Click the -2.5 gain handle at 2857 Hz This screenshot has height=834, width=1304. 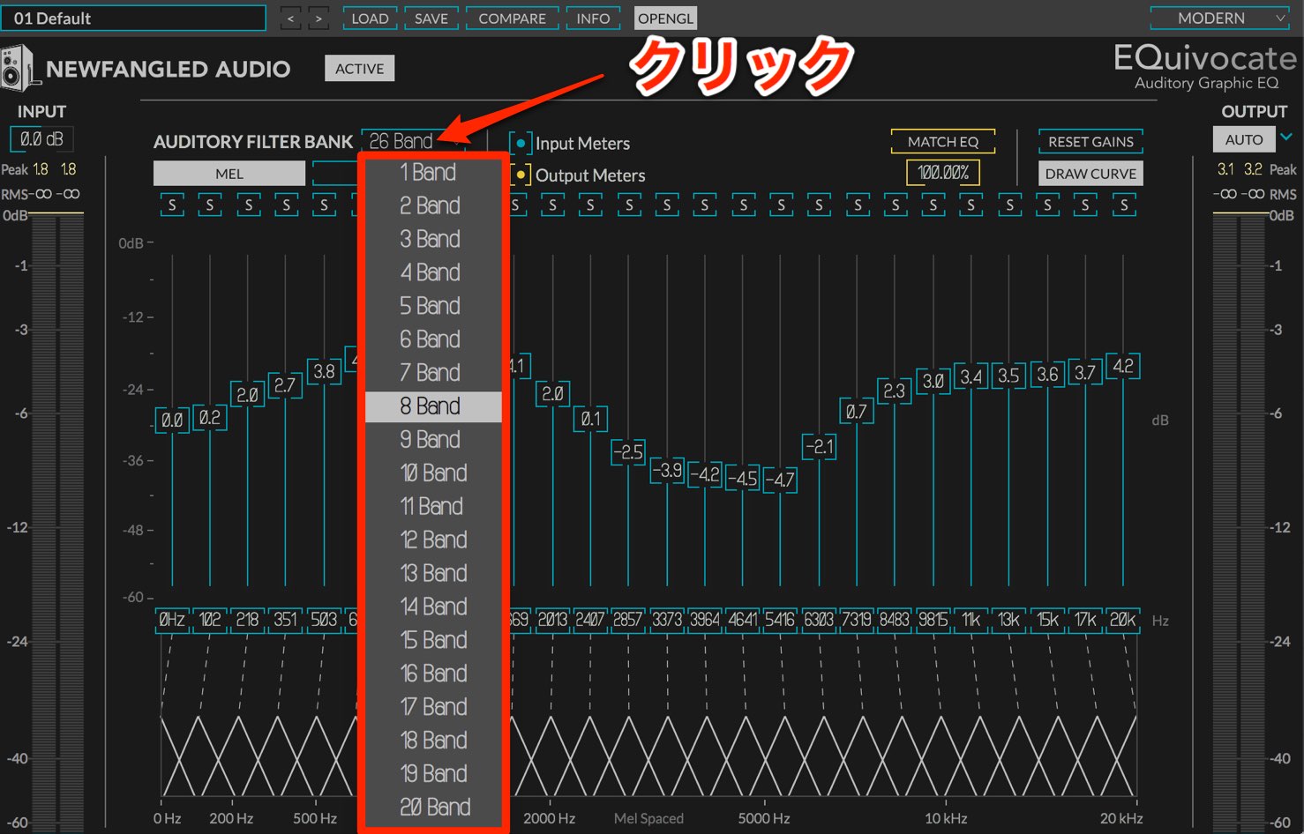[x=628, y=452]
